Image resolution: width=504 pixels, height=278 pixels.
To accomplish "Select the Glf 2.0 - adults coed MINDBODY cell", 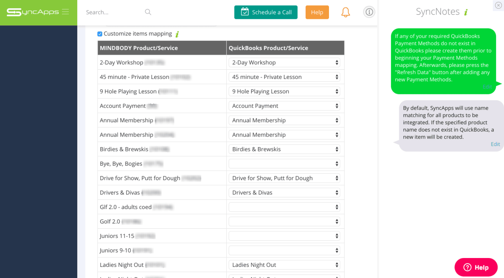I will [162, 207].
